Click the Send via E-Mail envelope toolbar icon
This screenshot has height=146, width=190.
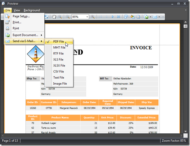pyautogui.click(x=155, y=17)
